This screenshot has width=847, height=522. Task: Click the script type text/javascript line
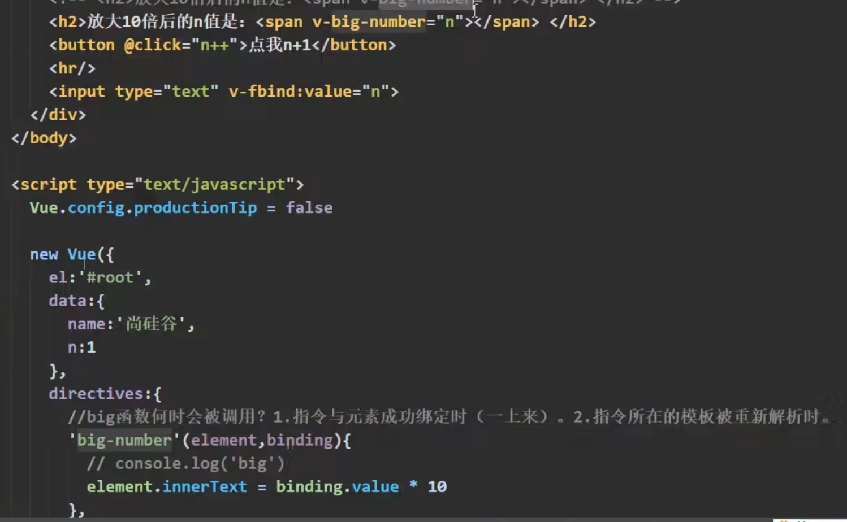pyautogui.click(x=157, y=184)
